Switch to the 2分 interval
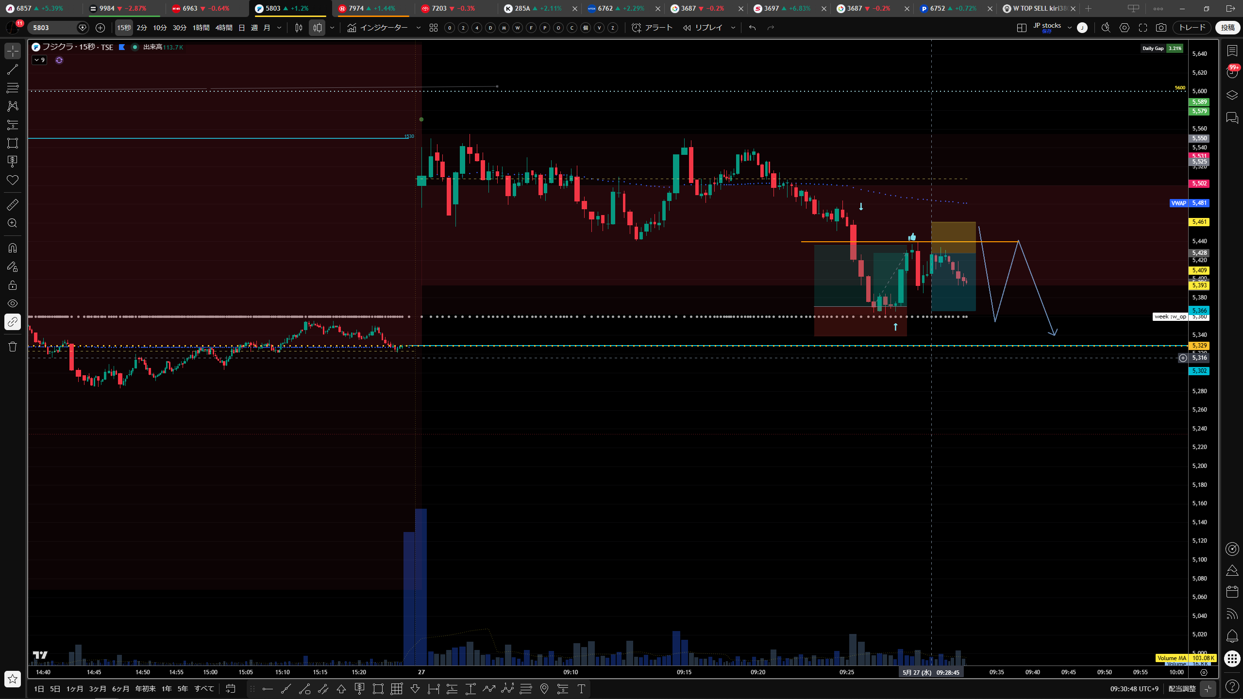 pyautogui.click(x=142, y=28)
